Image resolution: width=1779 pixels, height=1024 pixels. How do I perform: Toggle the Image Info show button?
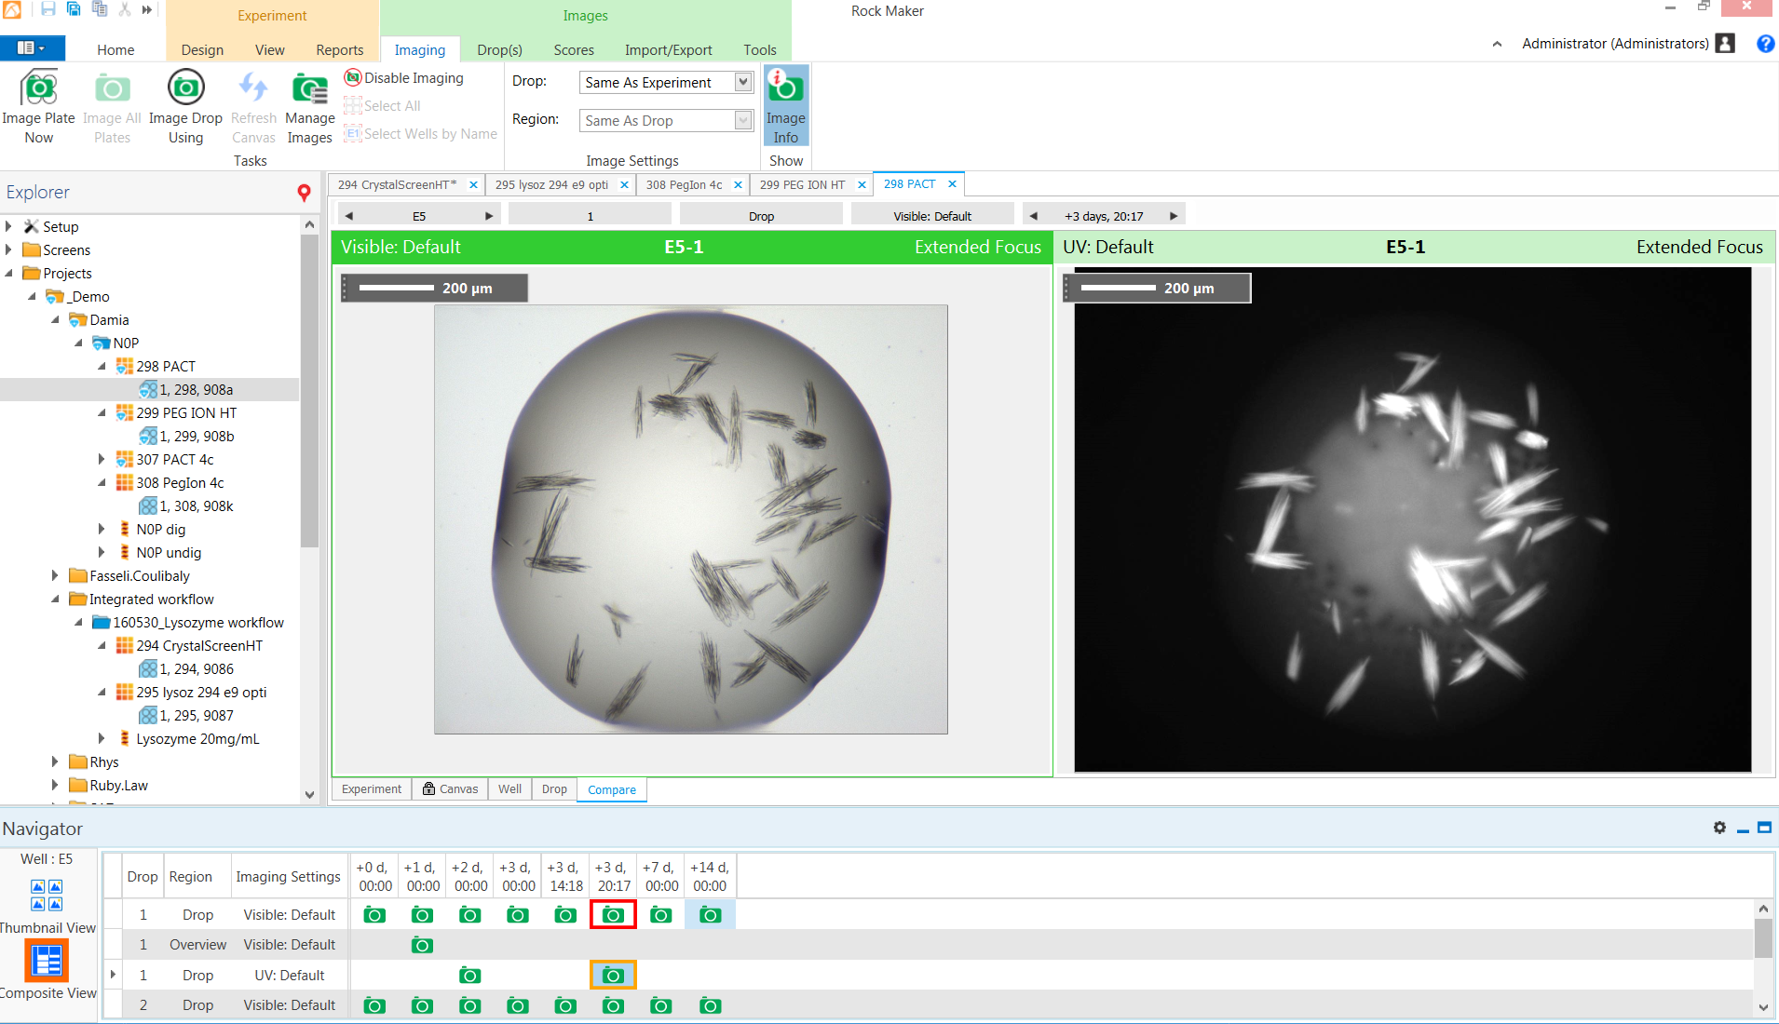point(785,105)
